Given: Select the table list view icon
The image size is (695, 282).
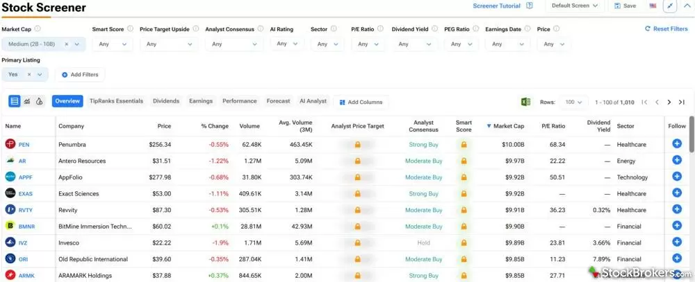Looking at the screenshot, I should coord(15,101).
